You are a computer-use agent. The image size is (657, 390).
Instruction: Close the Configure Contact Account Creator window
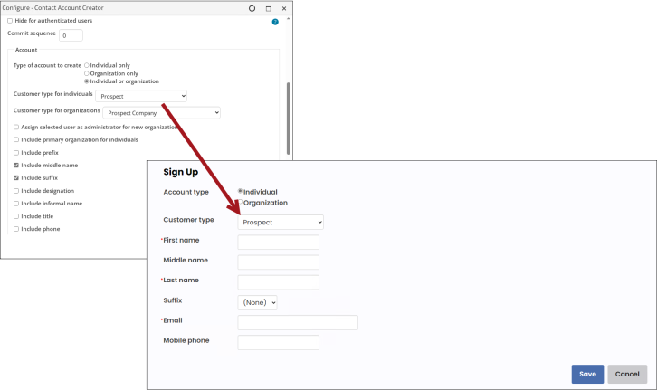coord(284,8)
